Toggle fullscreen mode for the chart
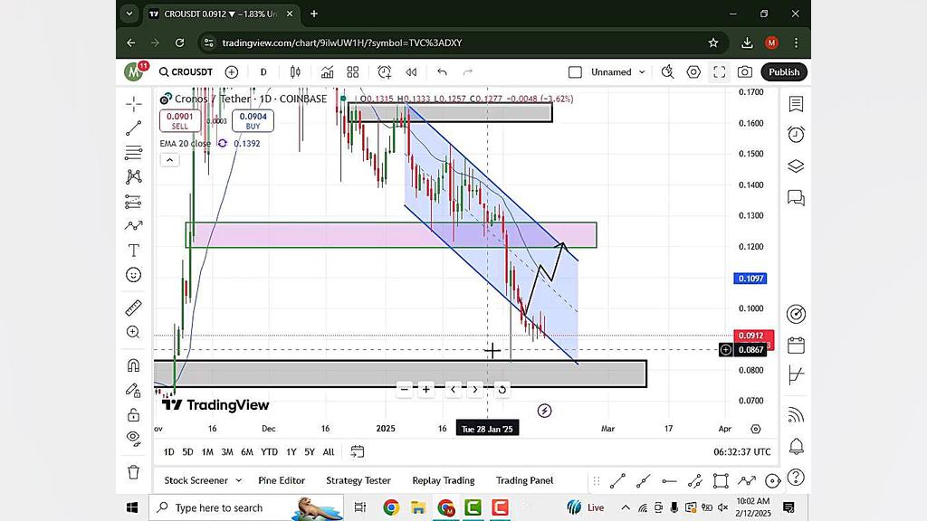 (720, 72)
